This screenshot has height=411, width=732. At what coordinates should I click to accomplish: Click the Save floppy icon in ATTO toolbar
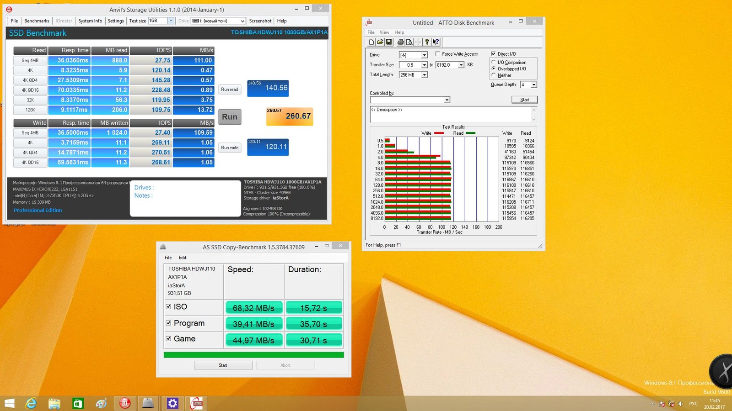pos(389,42)
